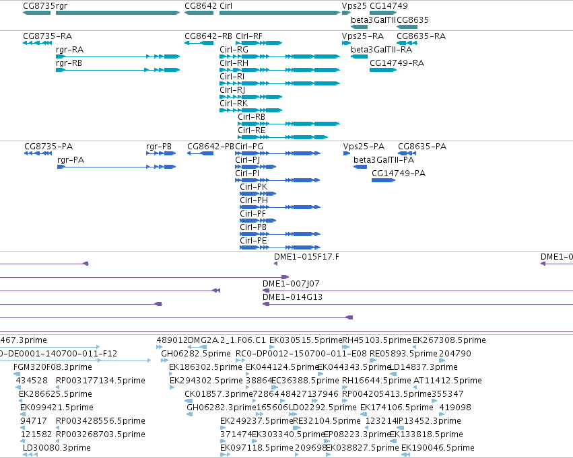Select the Cirl-RJ transcript label
This screenshot has height=458, width=573.
pos(232,90)
